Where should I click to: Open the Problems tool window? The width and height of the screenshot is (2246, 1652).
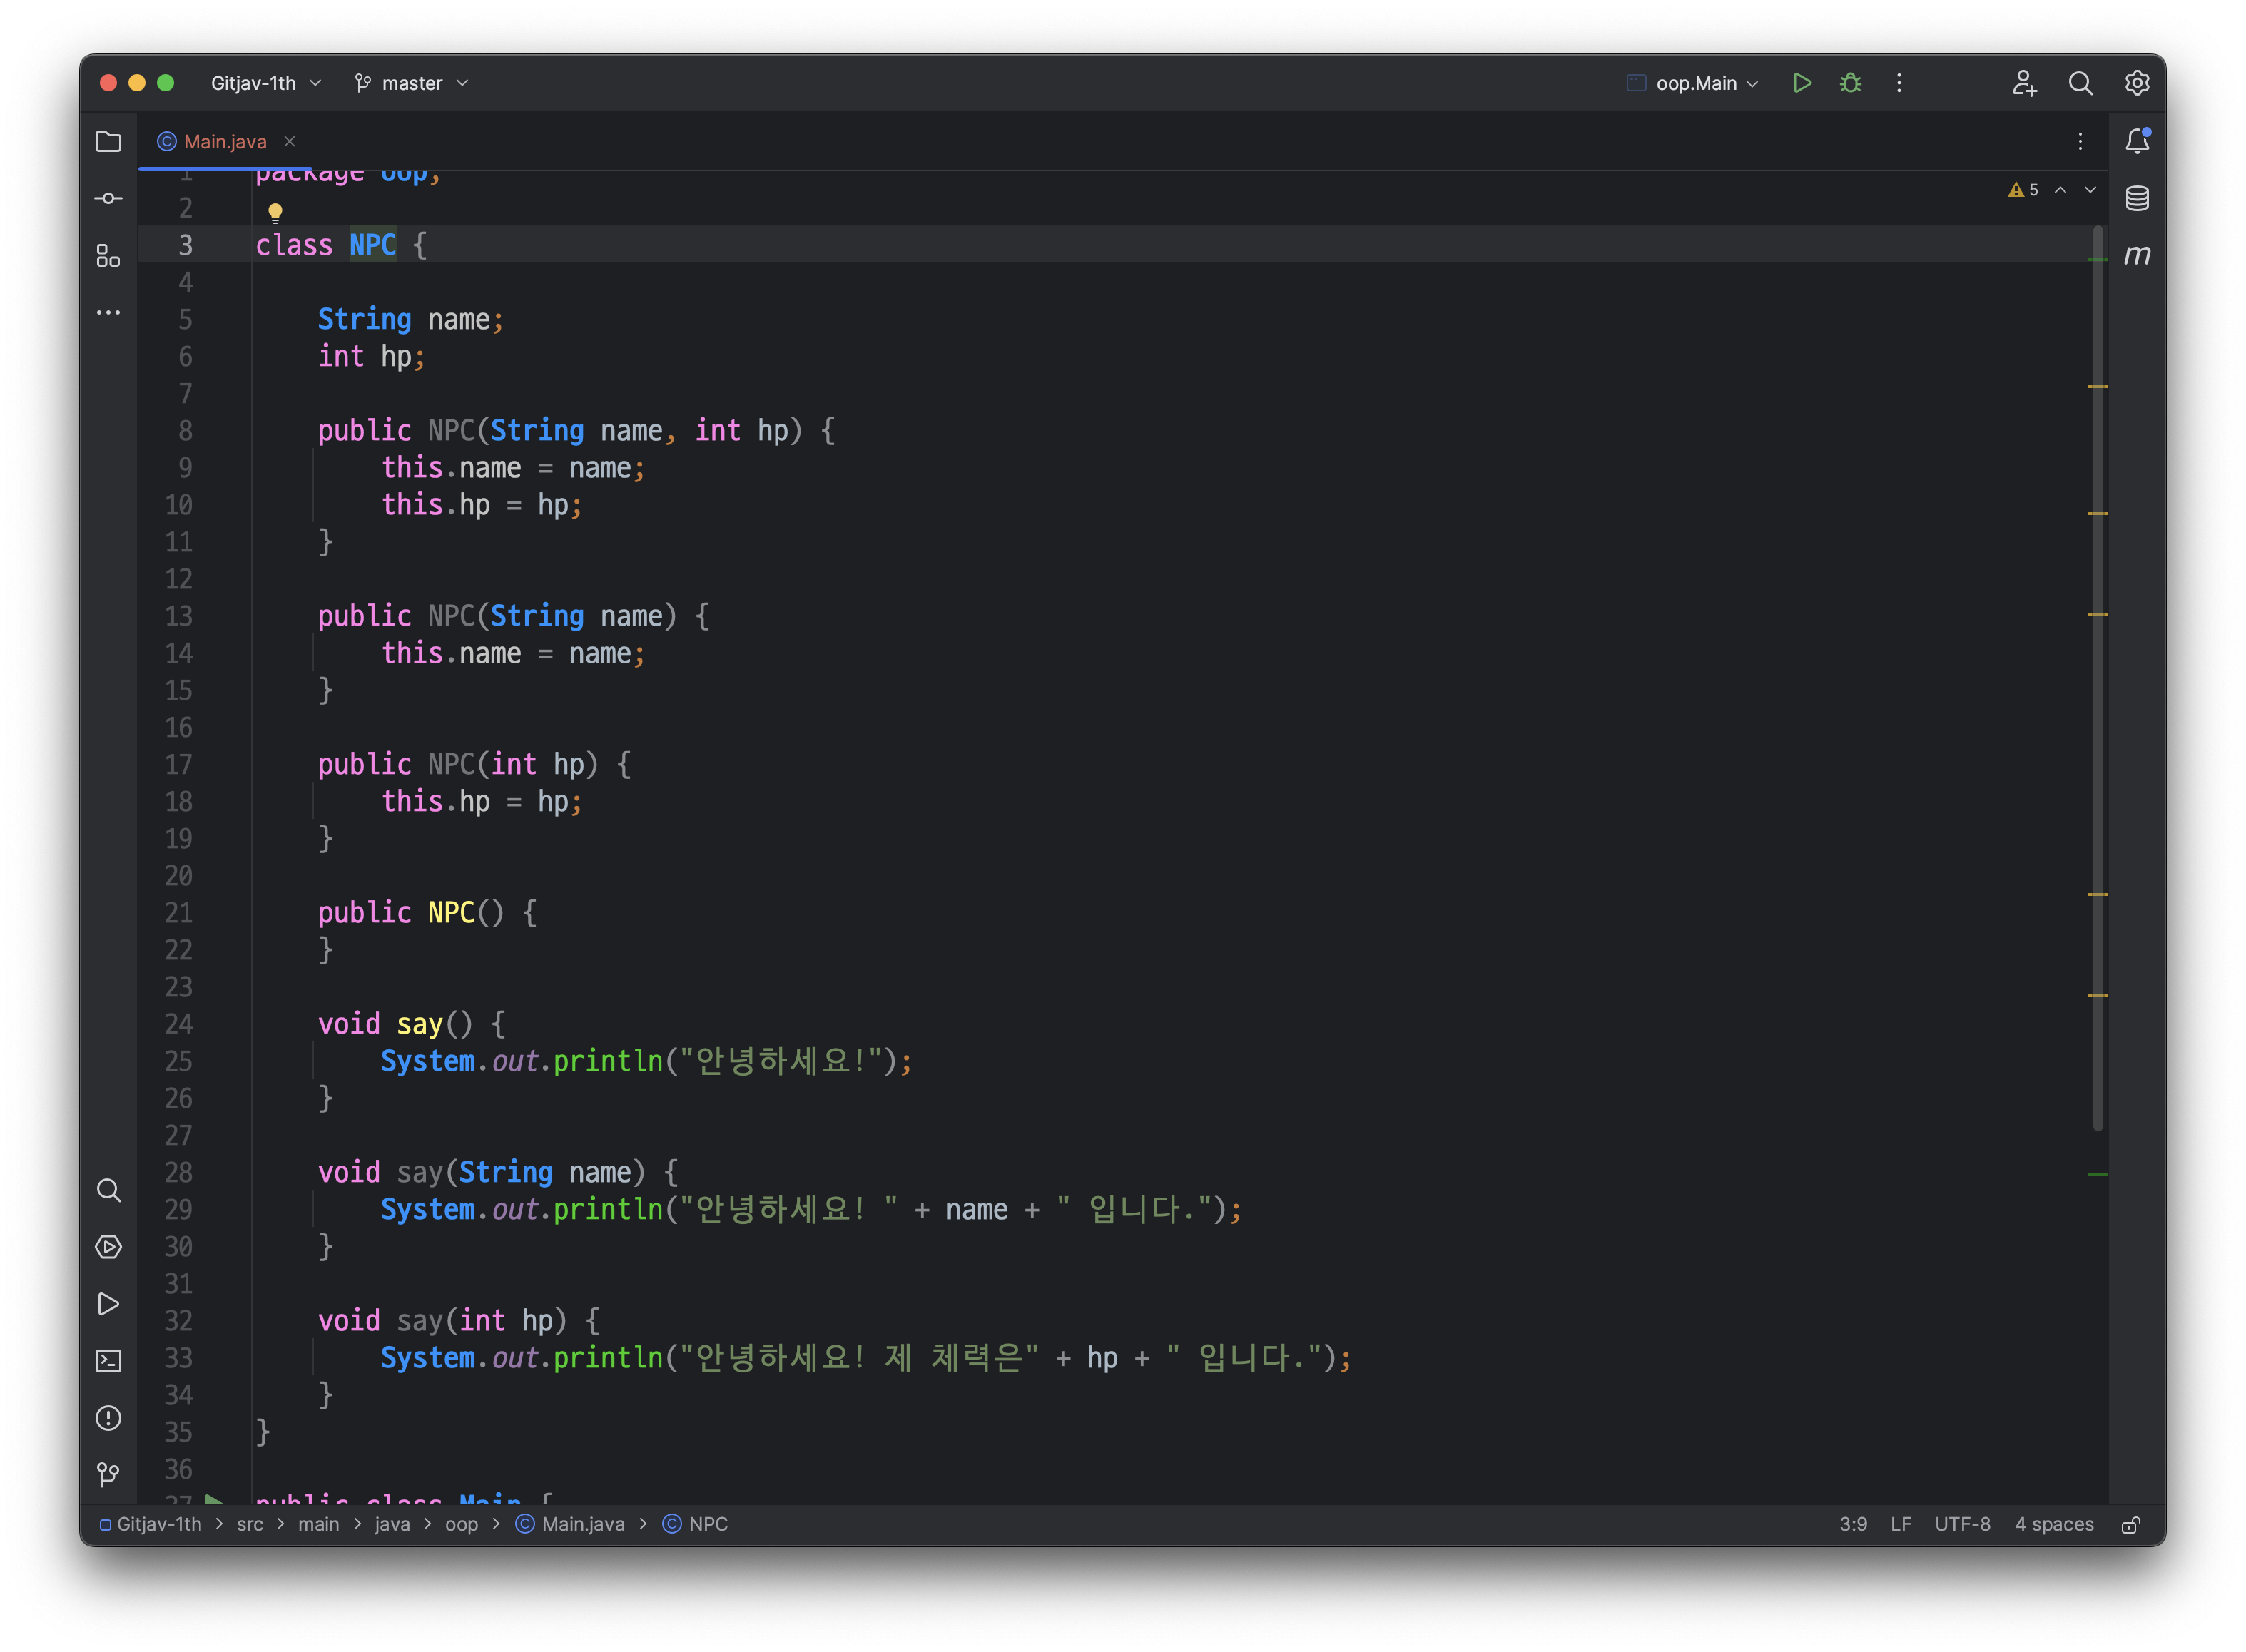coord(108,1418)
